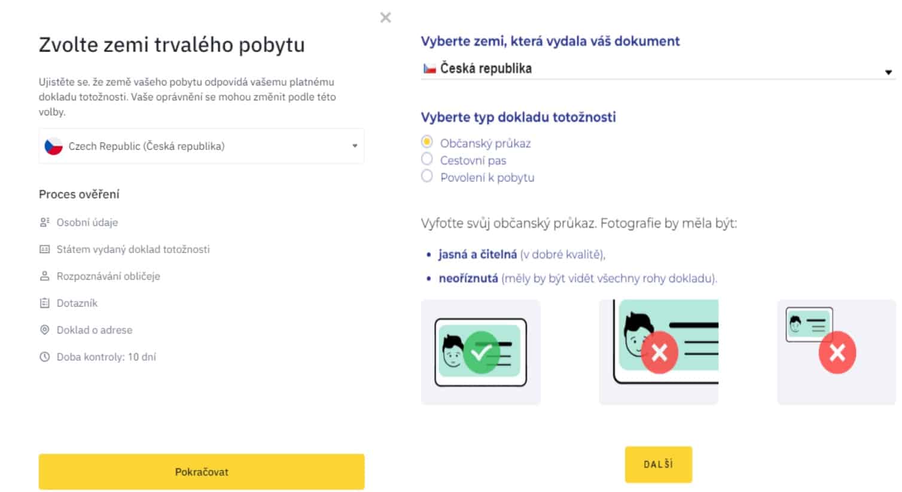Open the document-issuing country dropdown
The image size is (902, 492).
658,68
